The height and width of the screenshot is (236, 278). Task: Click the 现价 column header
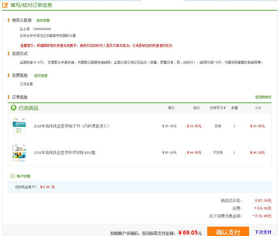196,108
